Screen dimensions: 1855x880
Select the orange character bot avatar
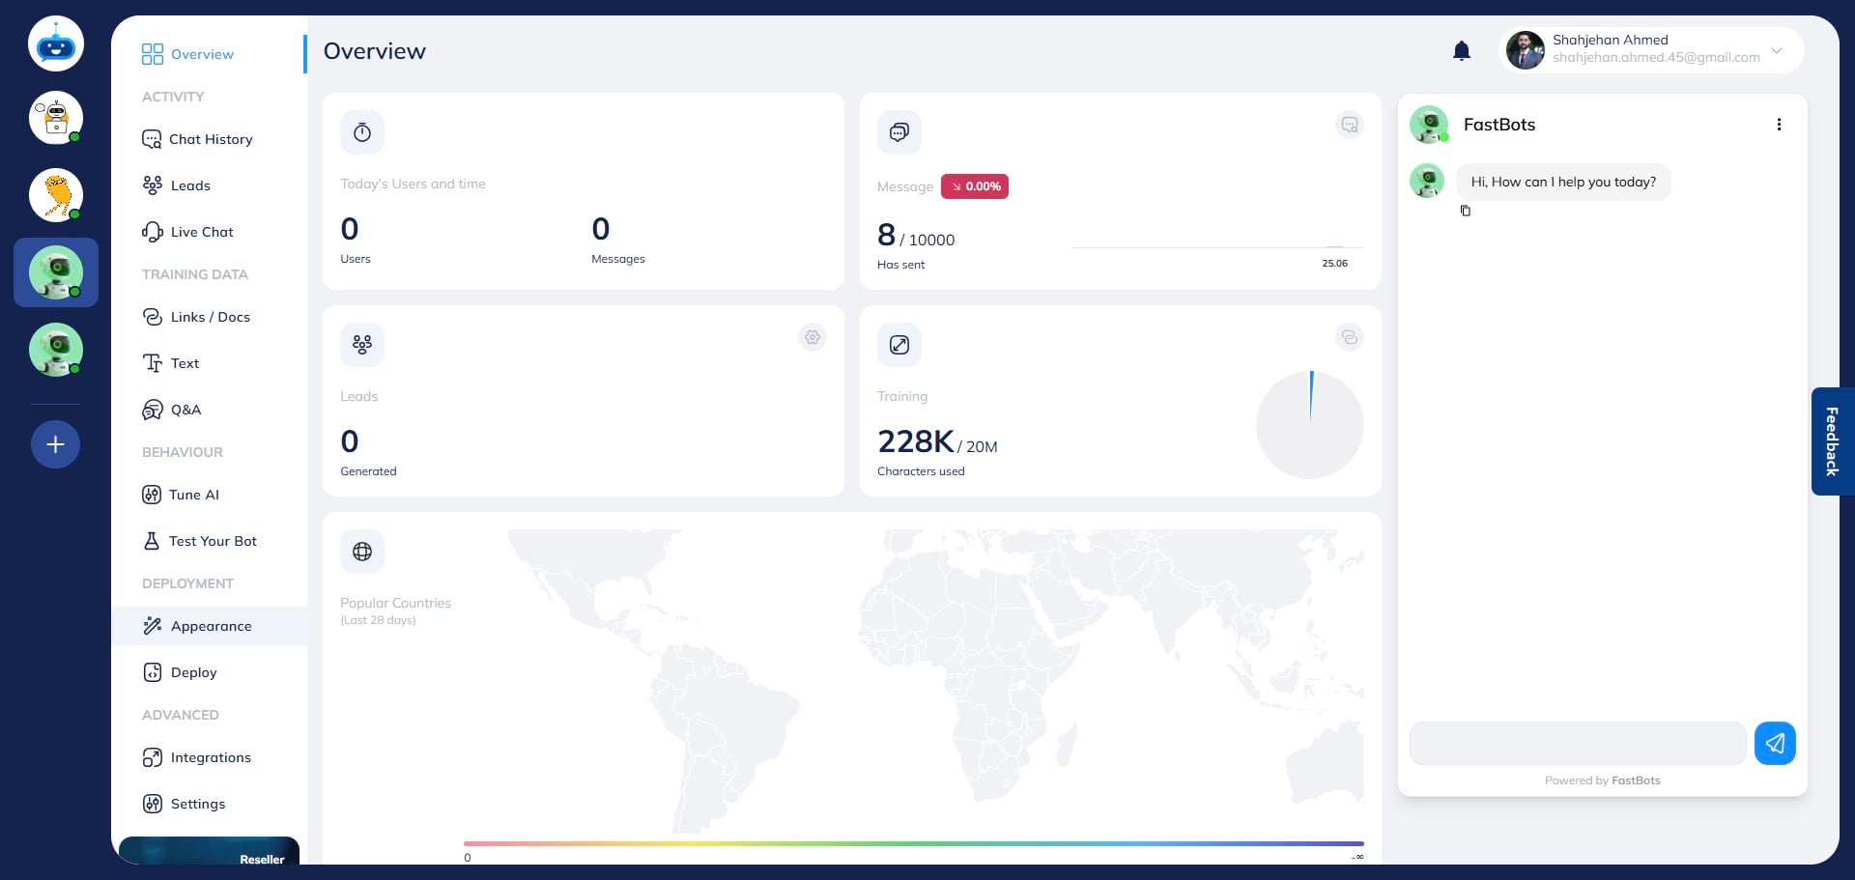(x=56, y=195)
